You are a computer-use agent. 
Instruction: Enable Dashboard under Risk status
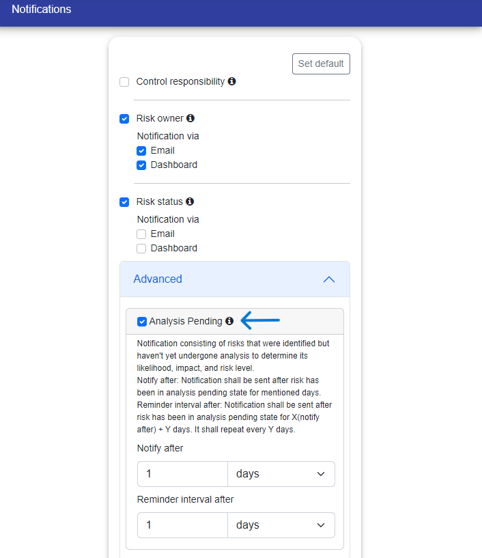(141, 249)
